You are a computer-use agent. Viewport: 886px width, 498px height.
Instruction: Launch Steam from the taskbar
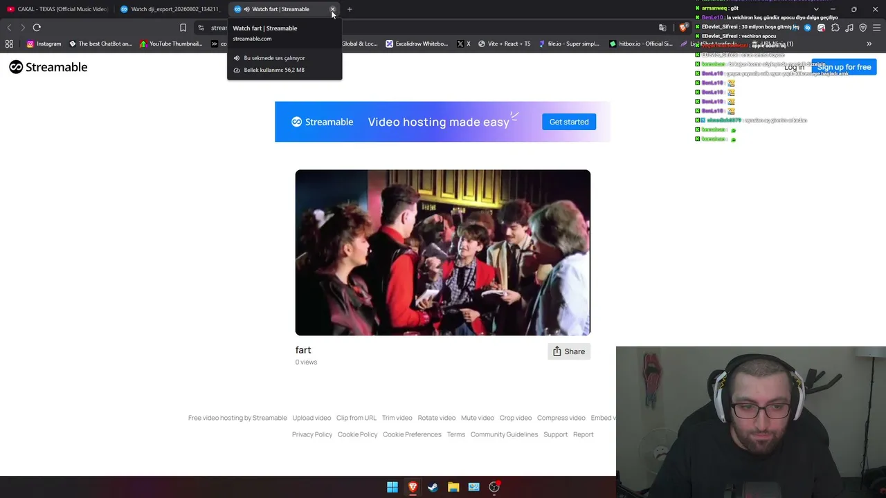(433, 487)
